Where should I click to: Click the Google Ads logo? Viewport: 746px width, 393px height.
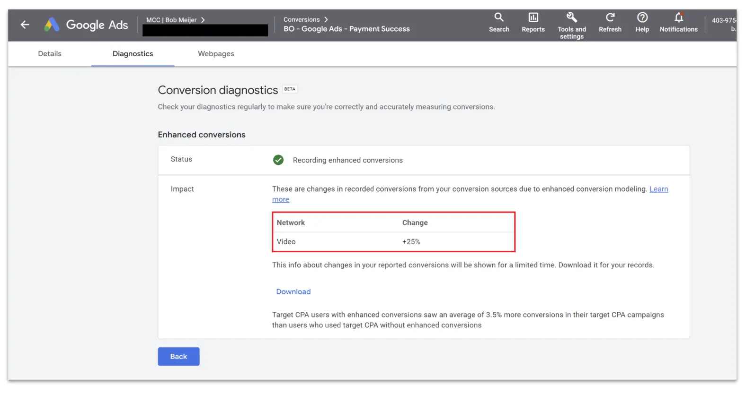tap(86, 25)
